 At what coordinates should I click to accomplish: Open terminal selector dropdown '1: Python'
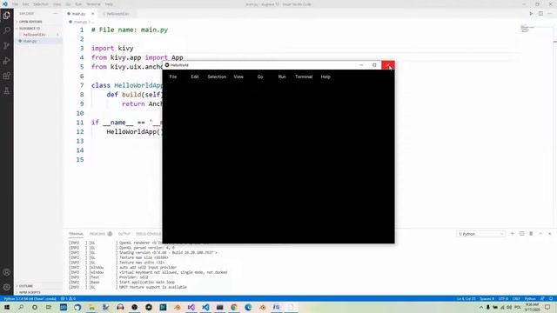(x=481, y=234)
